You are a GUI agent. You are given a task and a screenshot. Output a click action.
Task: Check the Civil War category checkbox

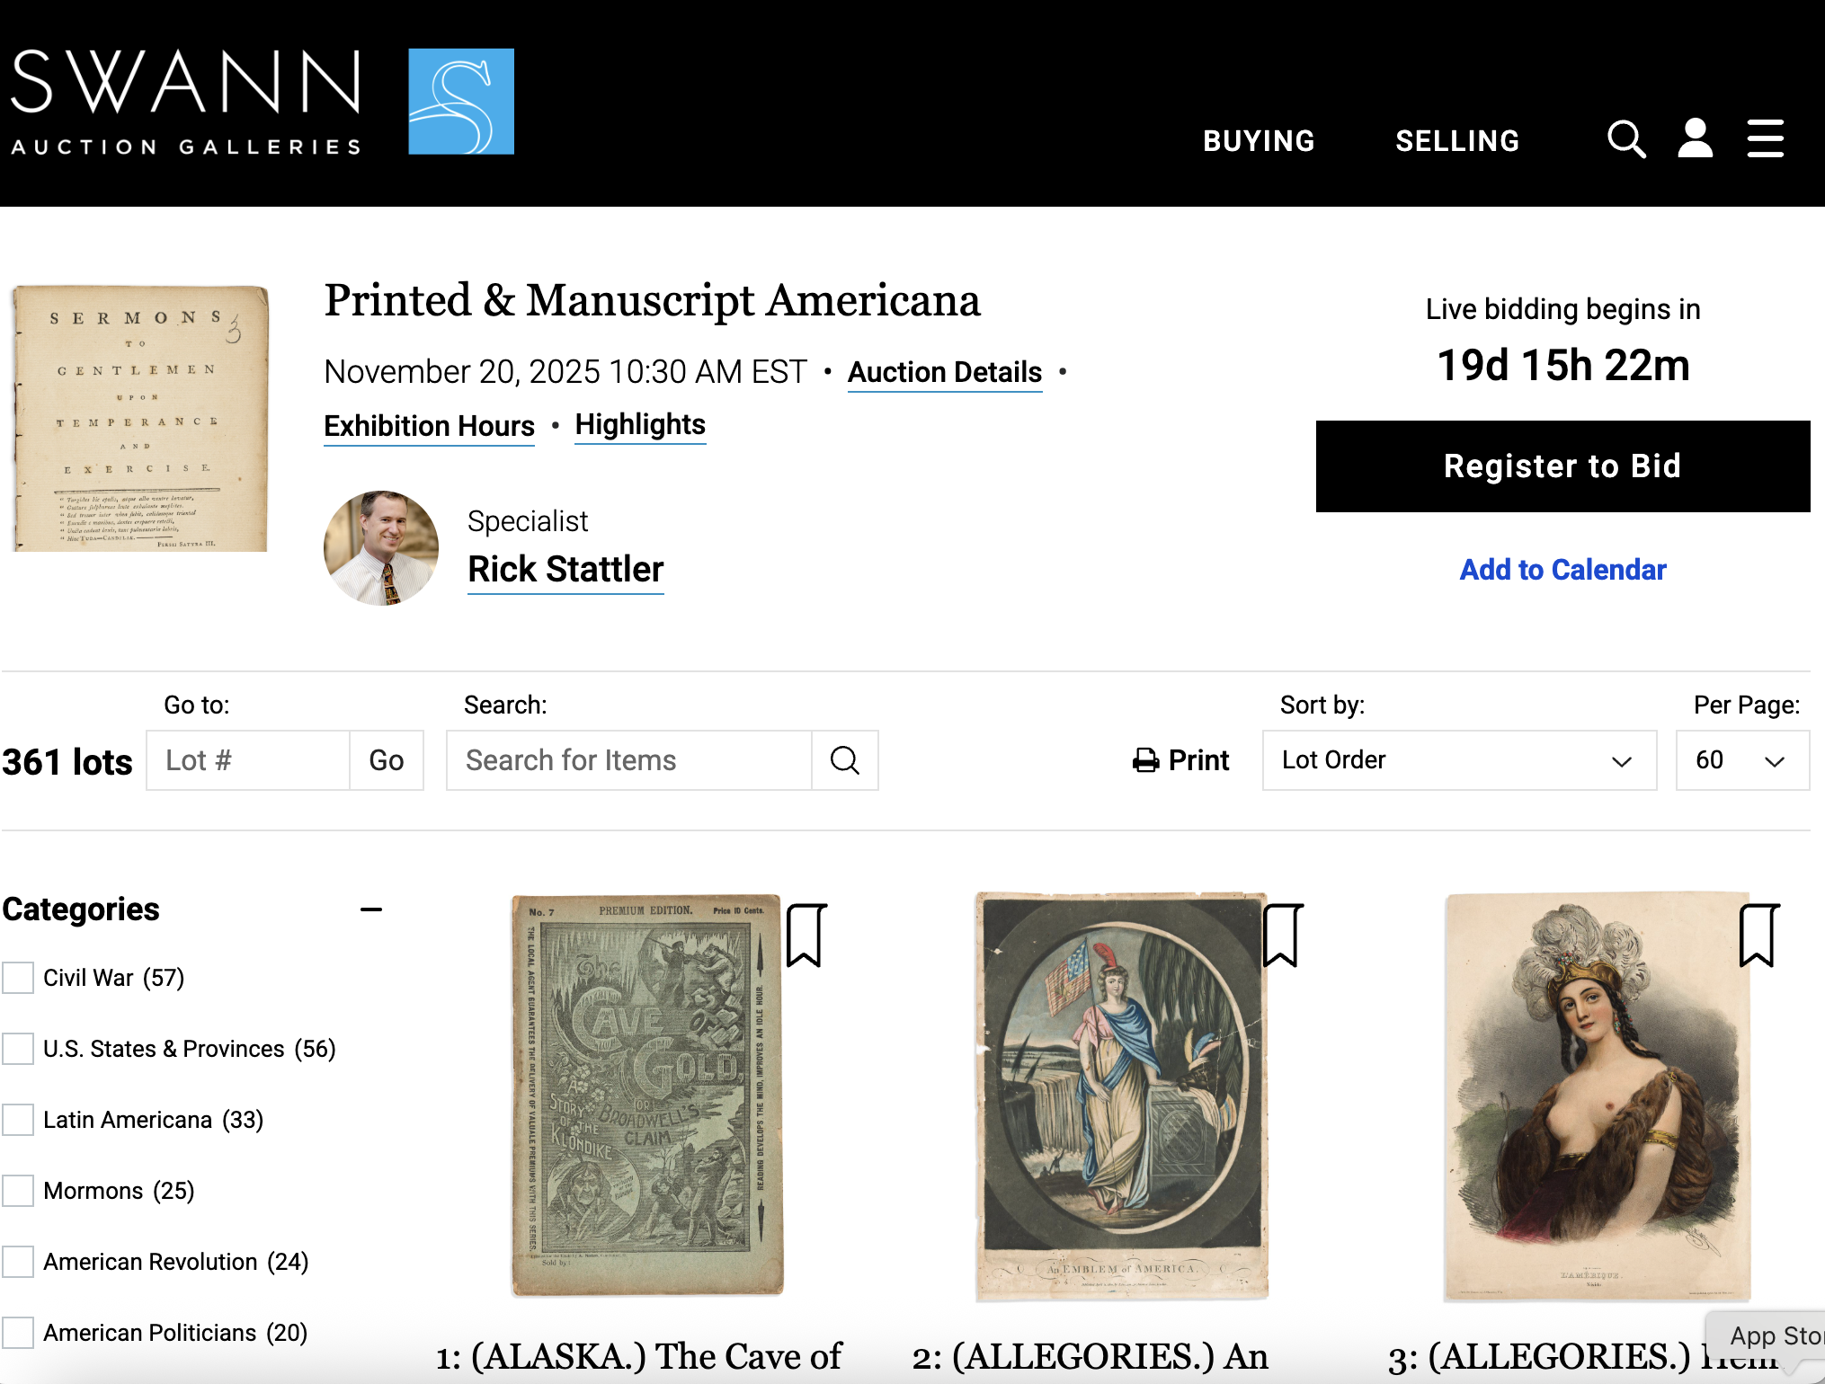(x=18, y=978)
